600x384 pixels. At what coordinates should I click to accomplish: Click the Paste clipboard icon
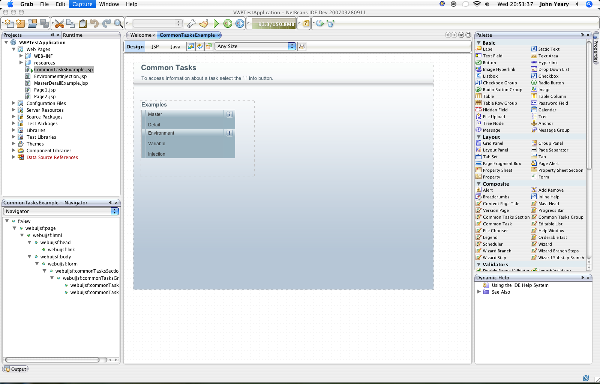tap(82, 24)
